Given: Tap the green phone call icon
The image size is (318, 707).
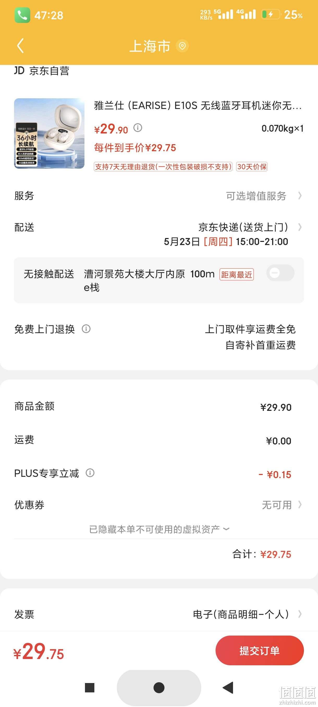Looking at the screenshot, I should pyautogui.click(x=22, y=15).
